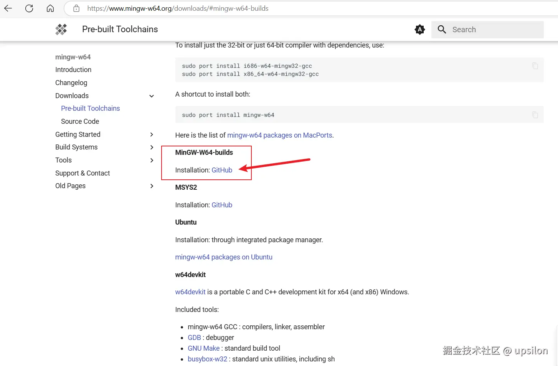The height and width of the screenshot is (366, 558).
Task: Open the w64devkit link
Action: click(190, 292)
